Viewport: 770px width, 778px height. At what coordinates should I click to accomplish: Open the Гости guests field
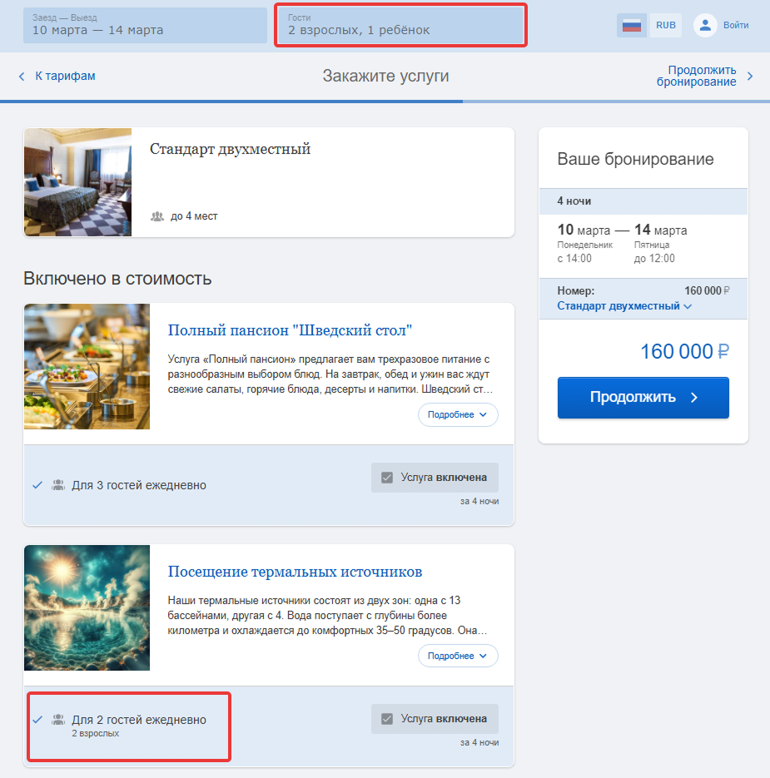tap(400, 25)
